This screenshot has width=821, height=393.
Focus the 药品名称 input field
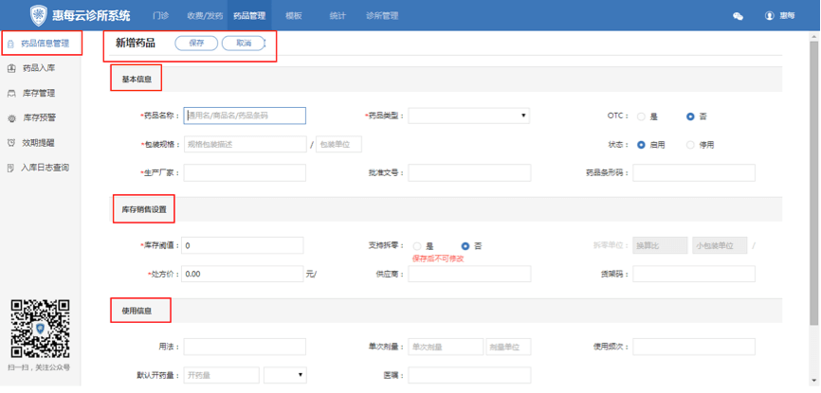click(245, 116)
